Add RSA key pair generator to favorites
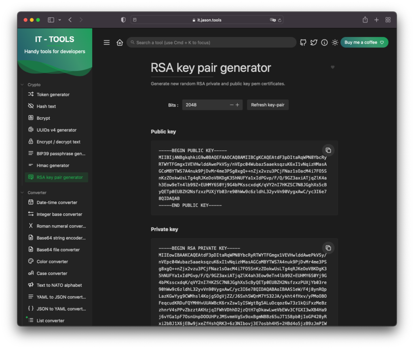 coord(333,67)
